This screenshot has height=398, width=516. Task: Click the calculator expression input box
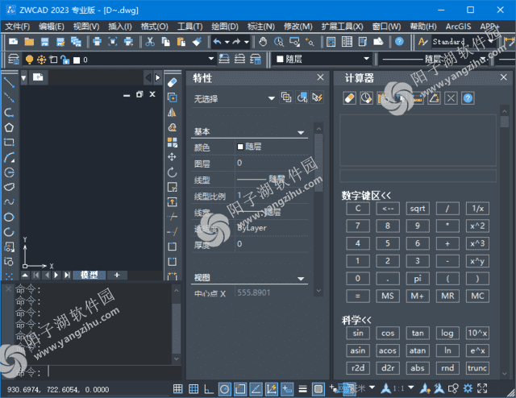[418, 176]
